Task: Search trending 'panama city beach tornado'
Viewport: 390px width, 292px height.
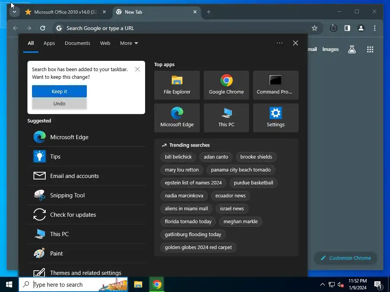Action: [x=241, y=170]
